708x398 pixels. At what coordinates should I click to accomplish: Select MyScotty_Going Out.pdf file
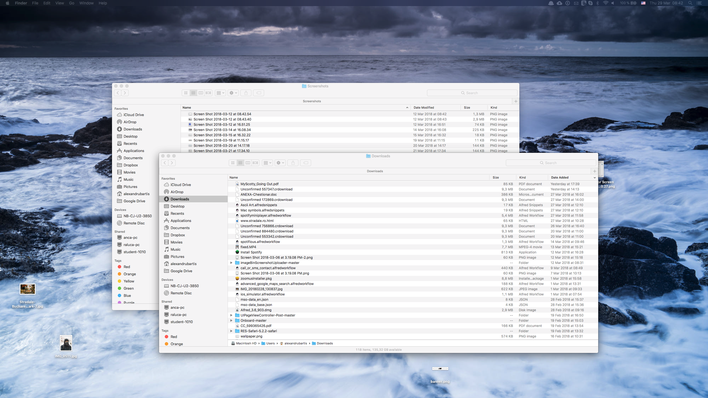(413, 184)
